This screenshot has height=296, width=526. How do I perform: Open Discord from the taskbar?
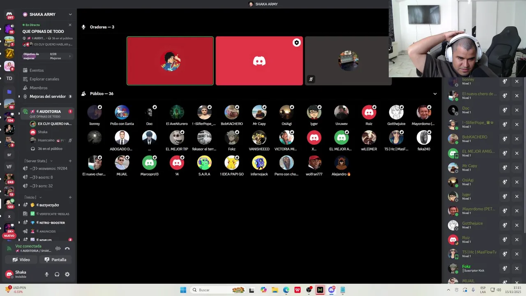pos(331,290)
